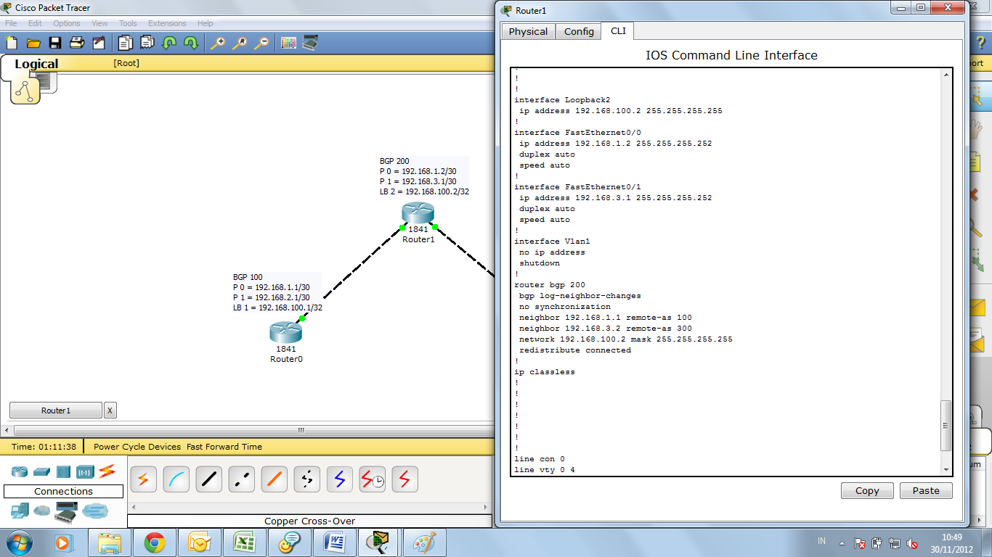Open the View menu
992x557 pixels.
click(99, 23)
